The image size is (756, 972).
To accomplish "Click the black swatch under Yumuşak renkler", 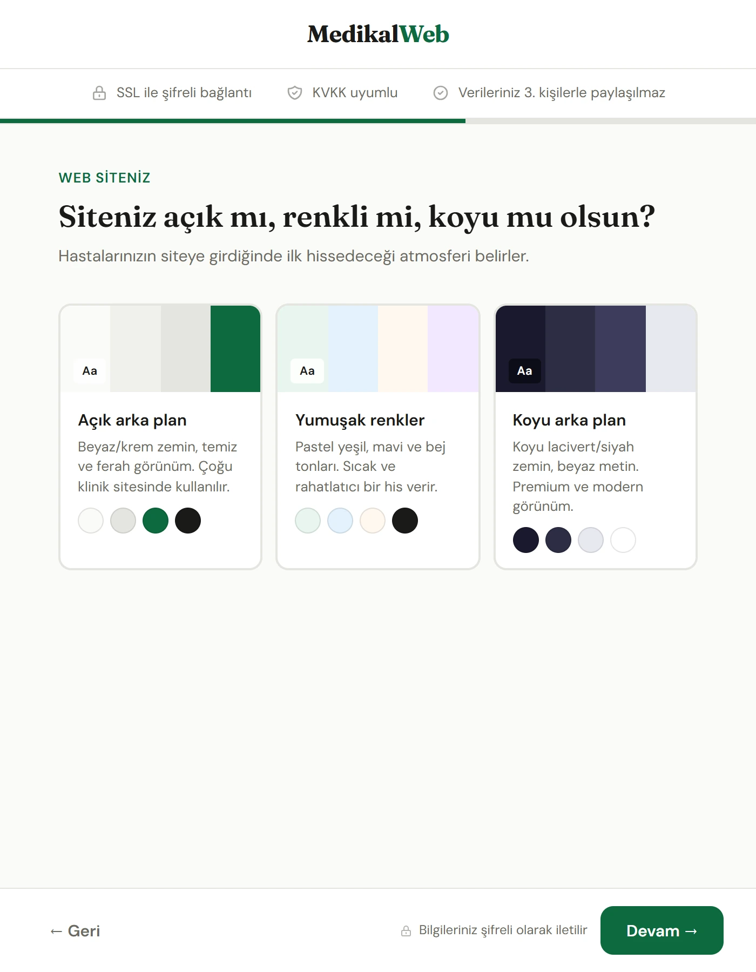I will (405, 521).
